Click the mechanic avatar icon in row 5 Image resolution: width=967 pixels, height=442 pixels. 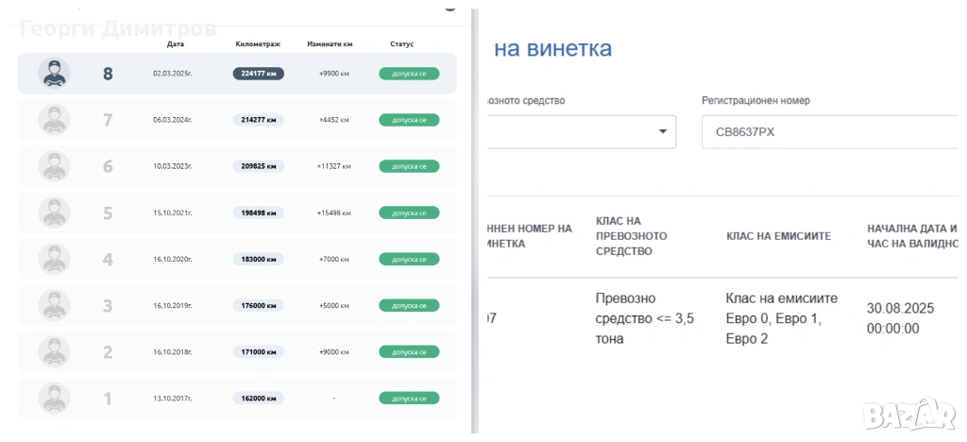coord(54,212)
